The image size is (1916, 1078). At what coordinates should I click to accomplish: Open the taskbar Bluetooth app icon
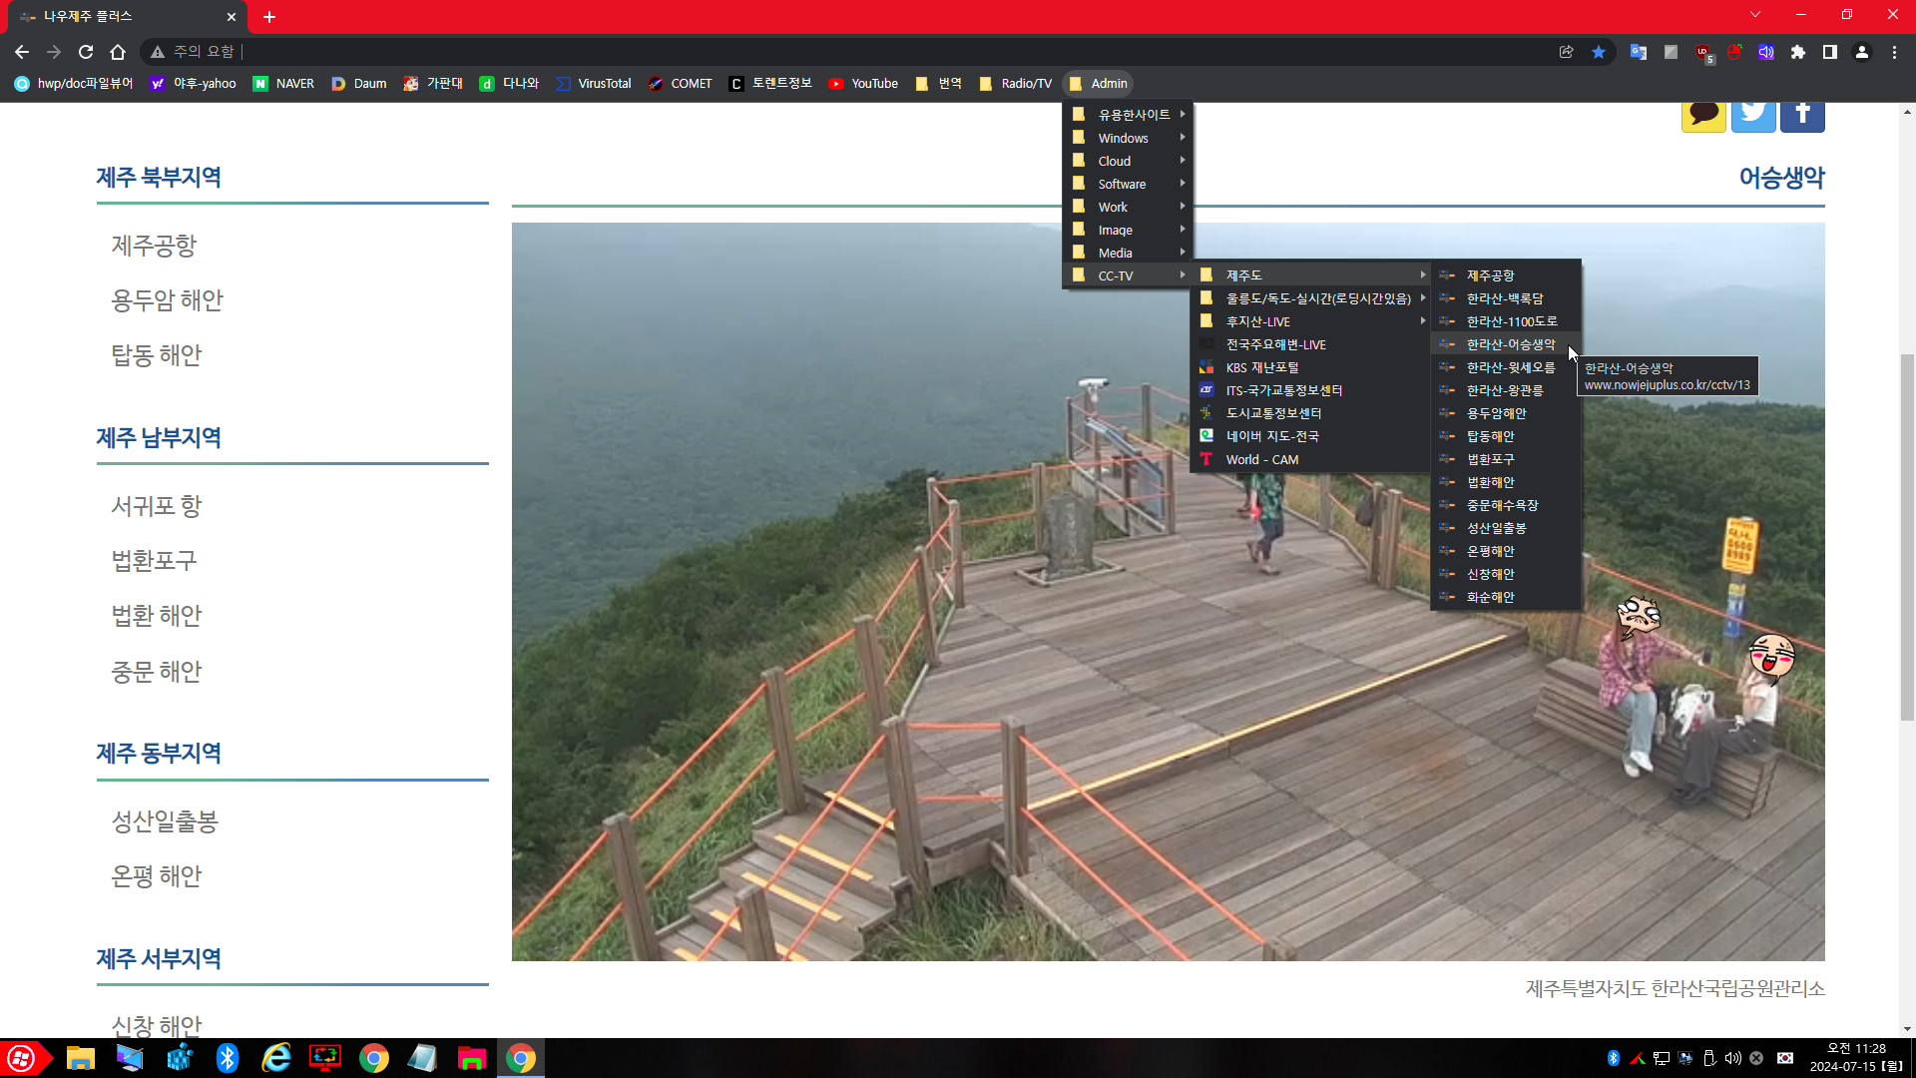click(228, 1058)
